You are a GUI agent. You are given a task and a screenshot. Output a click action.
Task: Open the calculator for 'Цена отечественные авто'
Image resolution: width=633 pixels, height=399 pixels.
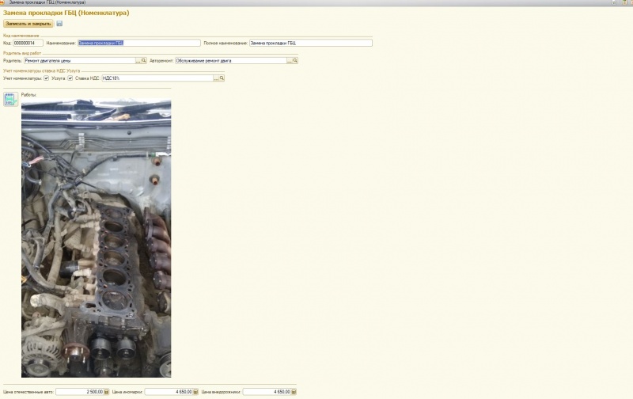click(107, 392)
